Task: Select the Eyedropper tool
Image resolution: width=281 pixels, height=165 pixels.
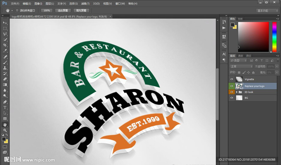Action: coord(5,51)
